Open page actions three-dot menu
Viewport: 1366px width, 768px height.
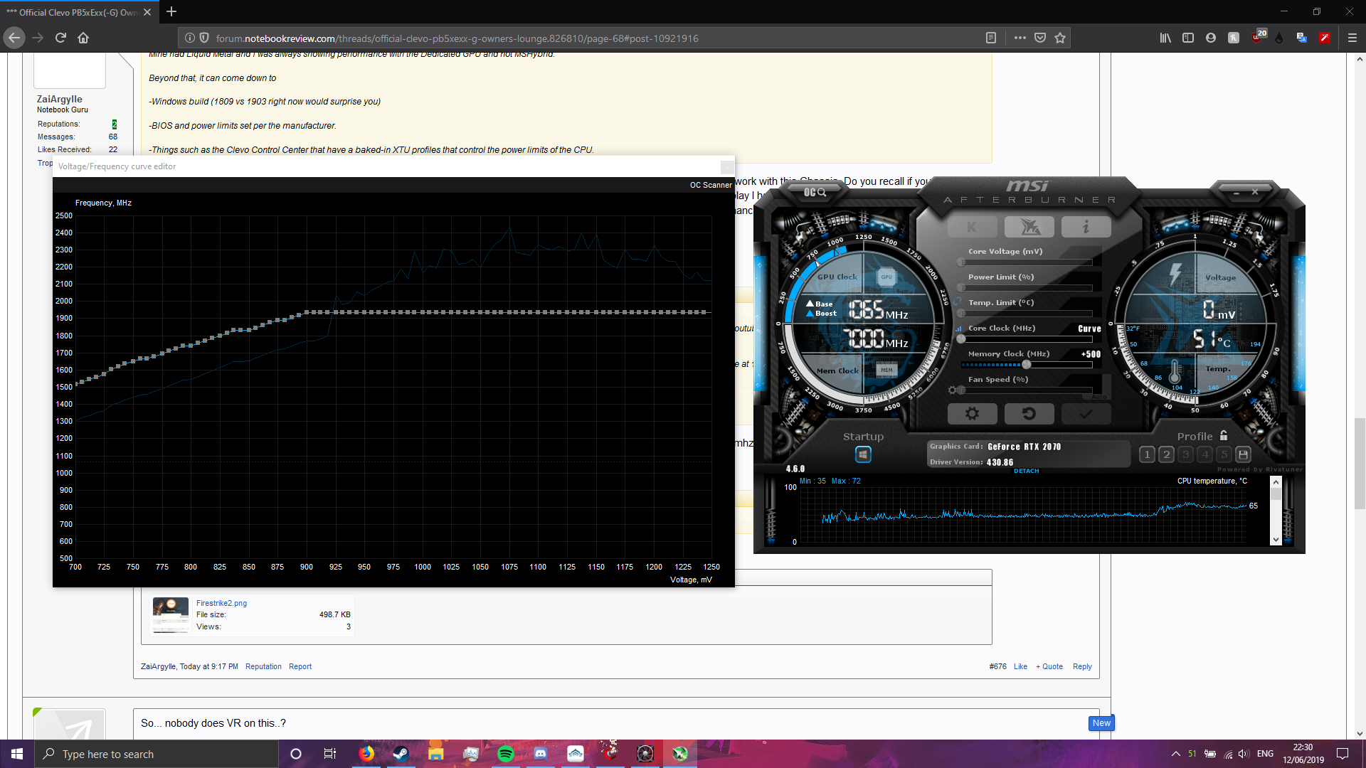coord(1020,38)
